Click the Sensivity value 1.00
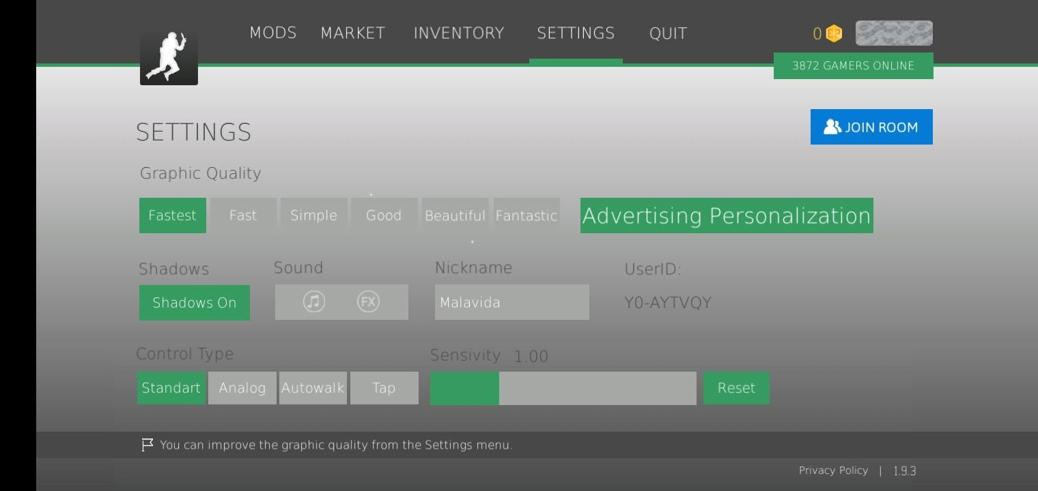Image resolution: width=1038 pixels, height=491 pixels. coord(531,357)
